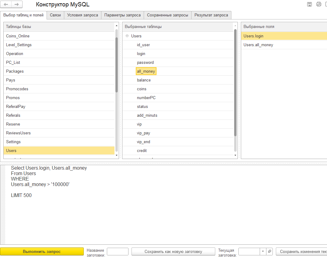
Task: Select the all_money field
Action: pos(146,71)
